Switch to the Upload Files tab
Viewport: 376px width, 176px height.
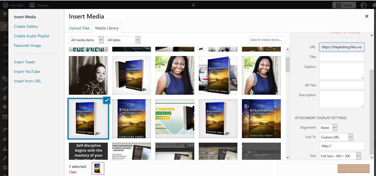79,28
